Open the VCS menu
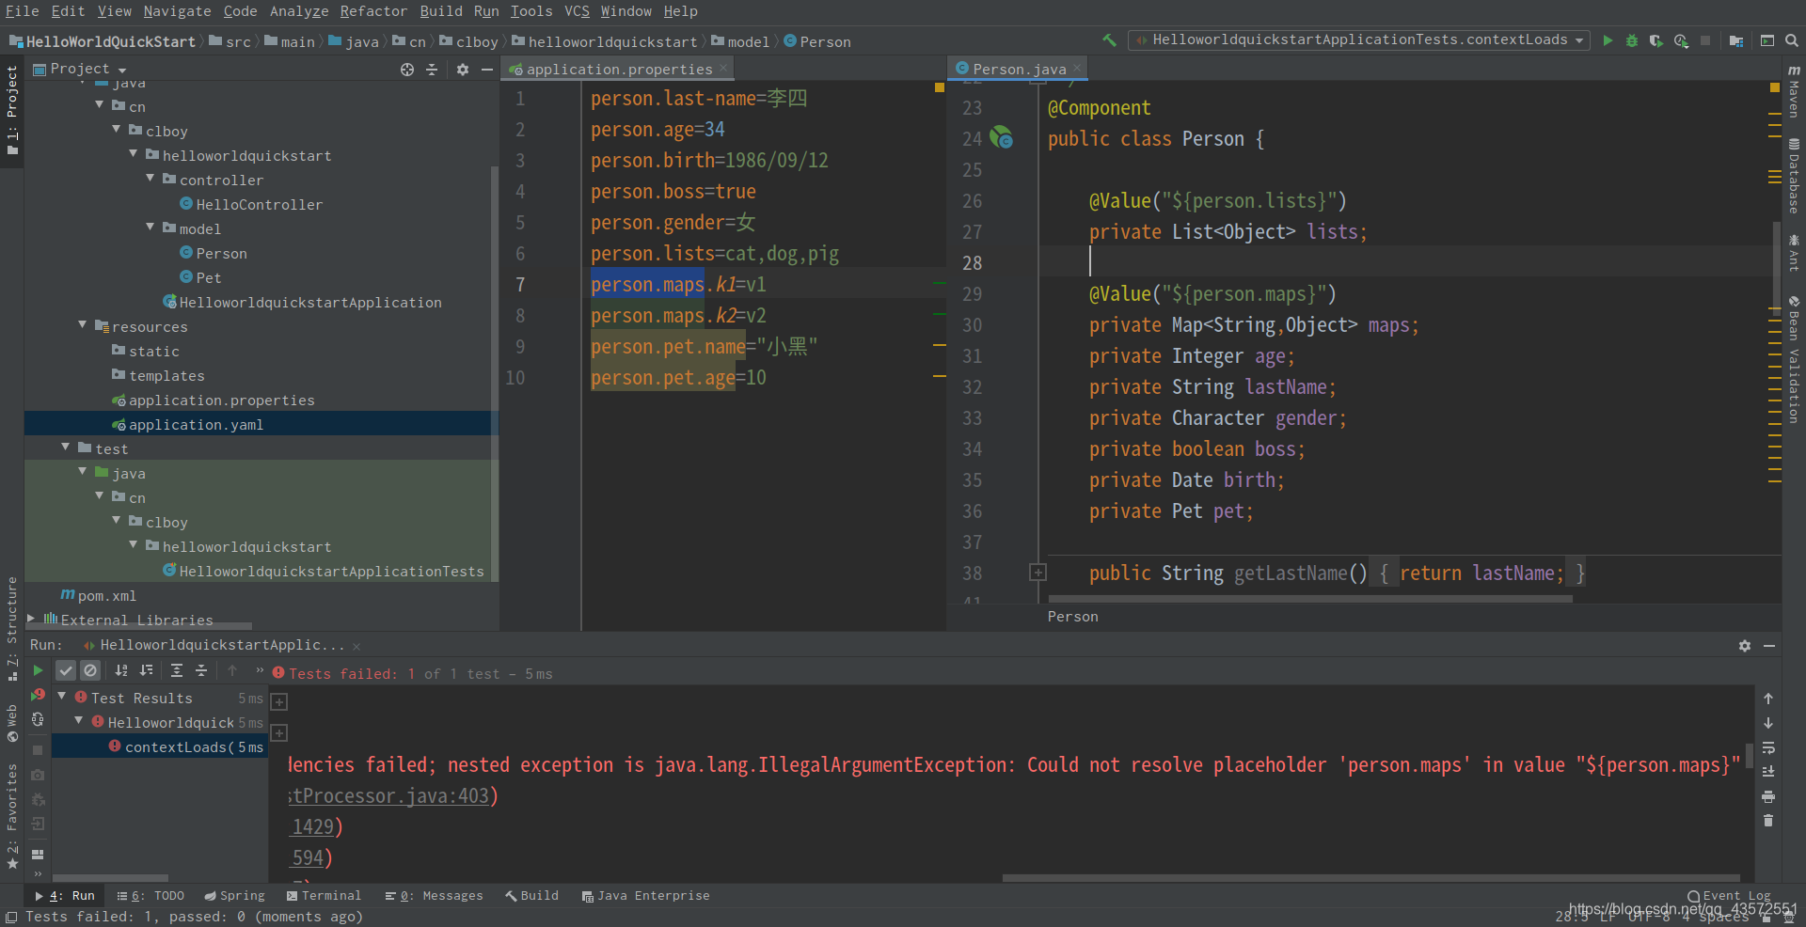This screenshot has height=927, width=1806. 577,11
